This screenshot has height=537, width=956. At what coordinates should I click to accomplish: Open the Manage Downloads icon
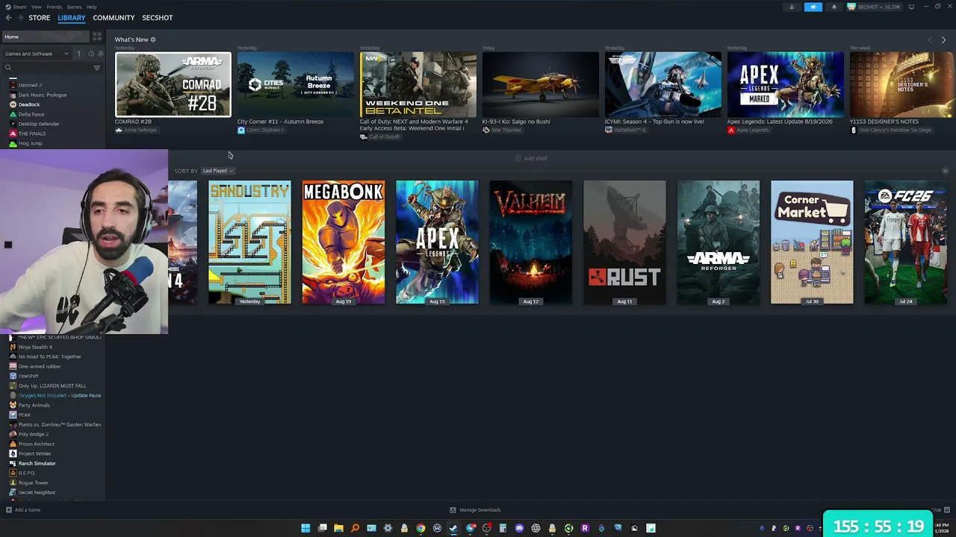click(453, 510)
